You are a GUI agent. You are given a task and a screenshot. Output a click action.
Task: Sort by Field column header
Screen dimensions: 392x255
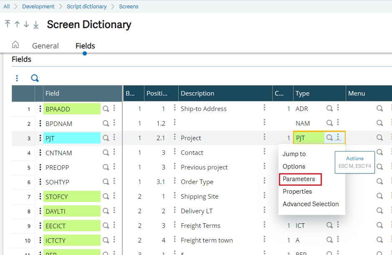click(x=82, y=93)
